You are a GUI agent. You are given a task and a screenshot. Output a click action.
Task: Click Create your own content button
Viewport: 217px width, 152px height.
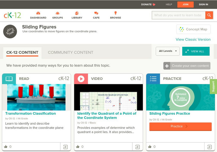point(187,66)
